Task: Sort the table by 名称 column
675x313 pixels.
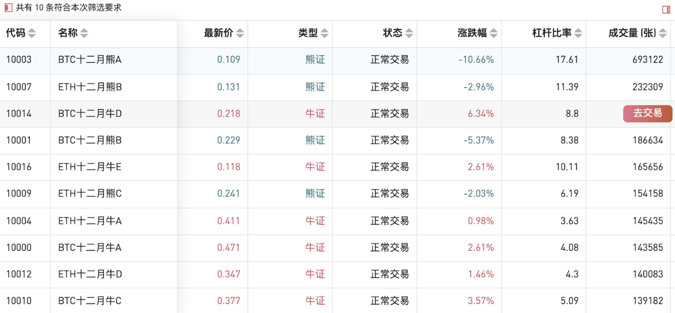Action: pyautogui.click(x=84, y=33)
